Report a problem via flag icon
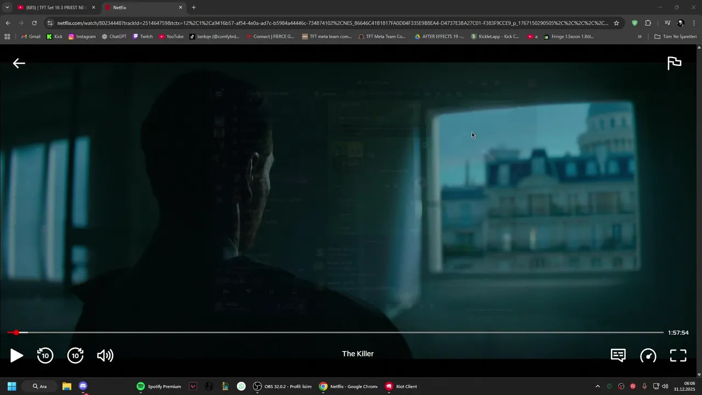This screenshot has height=395, width=702. pyautogui.click(x=674, y=63)
